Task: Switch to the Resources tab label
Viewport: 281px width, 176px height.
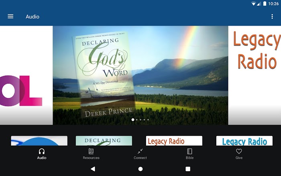Action: pyautogui.click(x=91, y=158)
